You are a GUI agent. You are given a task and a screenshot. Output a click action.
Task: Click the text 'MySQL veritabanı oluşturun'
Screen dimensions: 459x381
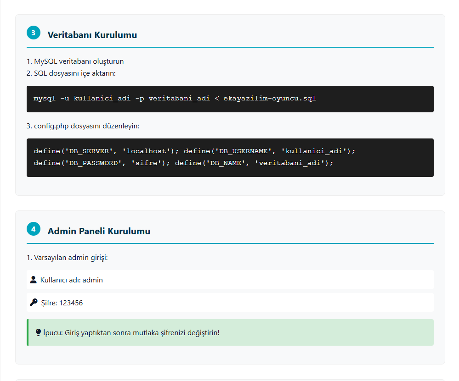[79, 61]
